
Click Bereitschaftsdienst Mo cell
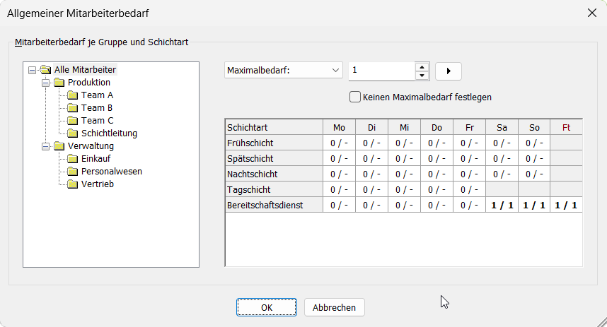click(339, 205)
